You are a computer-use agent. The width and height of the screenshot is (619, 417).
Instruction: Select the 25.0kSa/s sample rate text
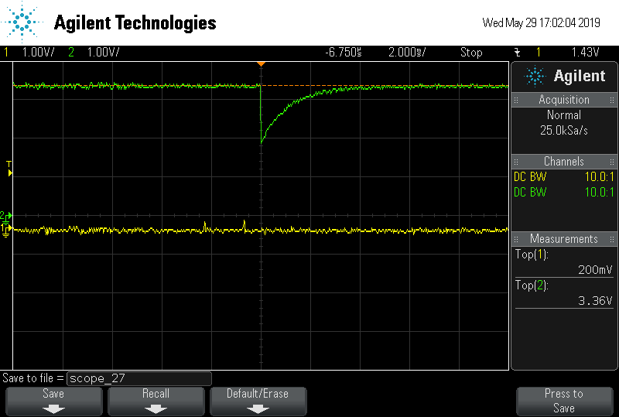(x=564, y=130)
